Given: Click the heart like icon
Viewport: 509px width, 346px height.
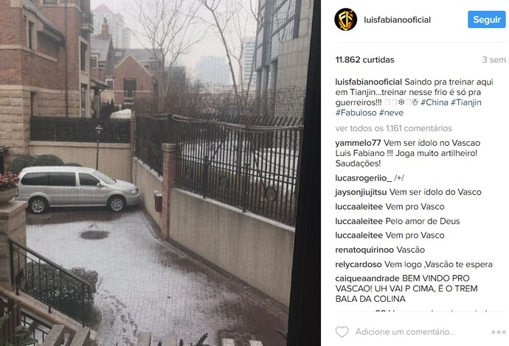Looking at the screenshot, I should [342, 332].
